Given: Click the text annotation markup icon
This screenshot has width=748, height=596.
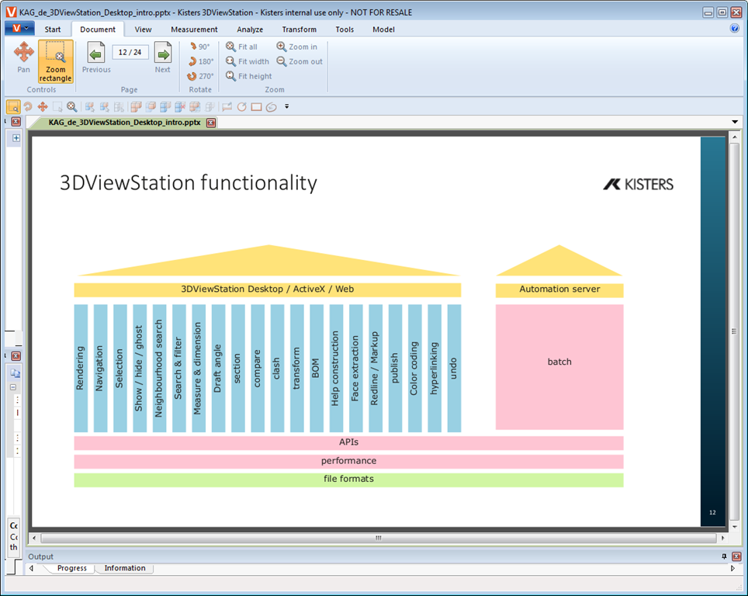Looking at the screenshot, I should click(227, 106).
